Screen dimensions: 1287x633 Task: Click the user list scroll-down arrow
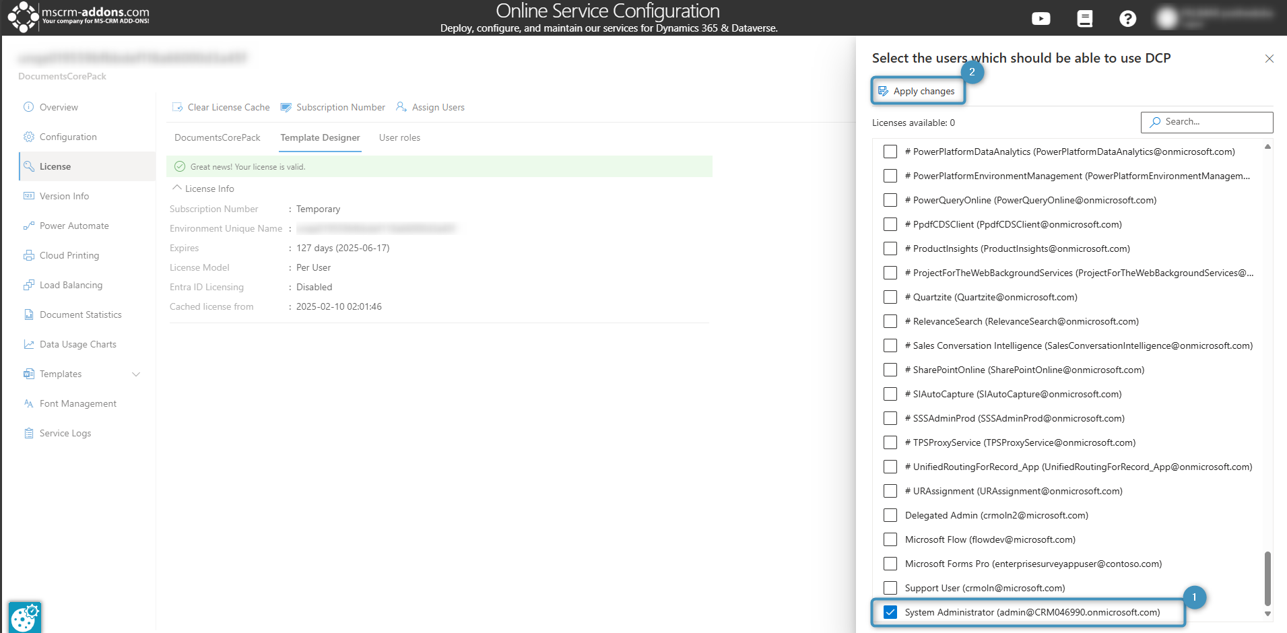1267,613
